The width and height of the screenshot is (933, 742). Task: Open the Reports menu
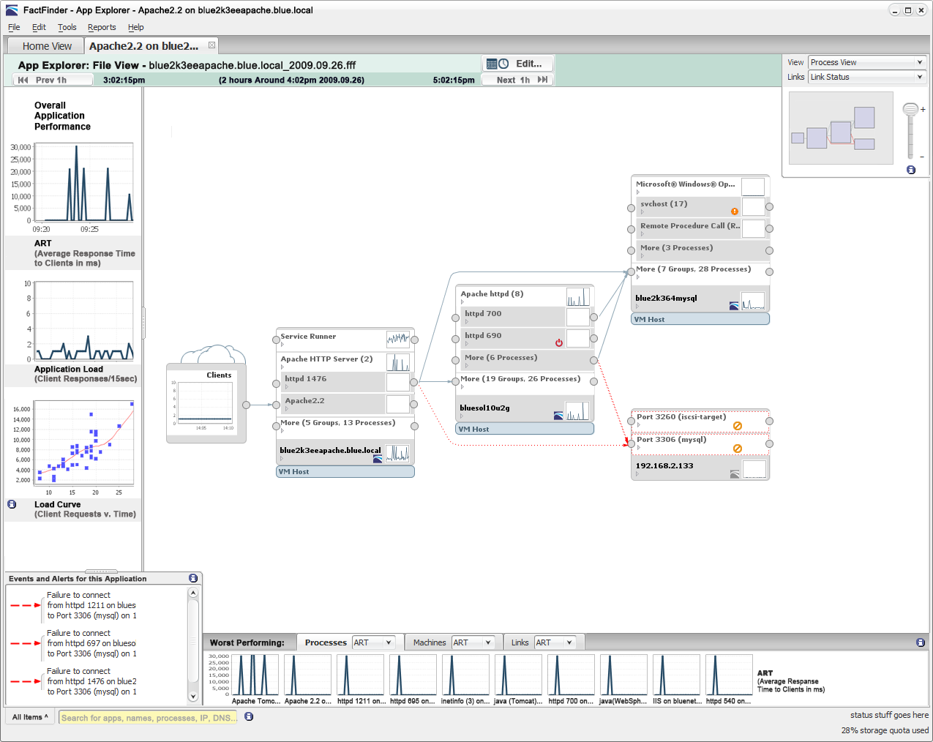click(102, 27)
